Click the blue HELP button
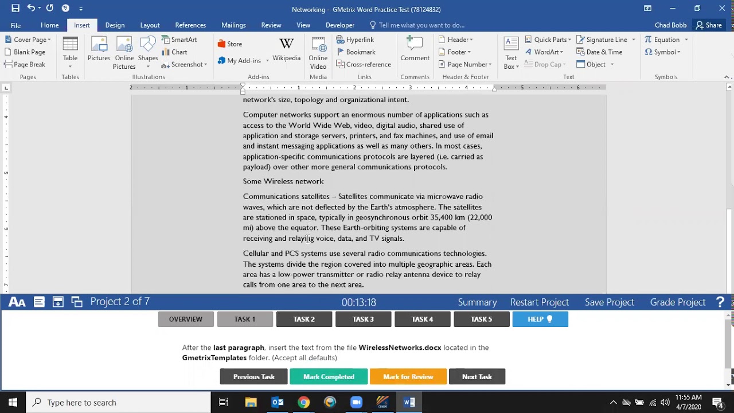This screenshot has height=413, width=734. (x=540, y=319)
